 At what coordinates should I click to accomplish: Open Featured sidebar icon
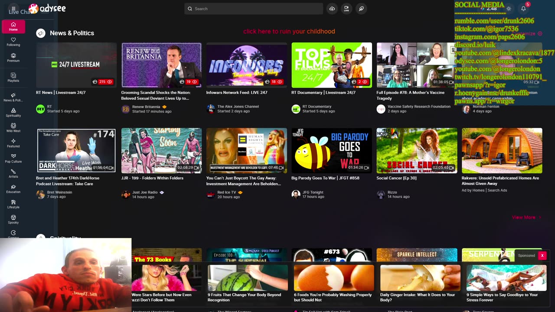coord(13,143)
